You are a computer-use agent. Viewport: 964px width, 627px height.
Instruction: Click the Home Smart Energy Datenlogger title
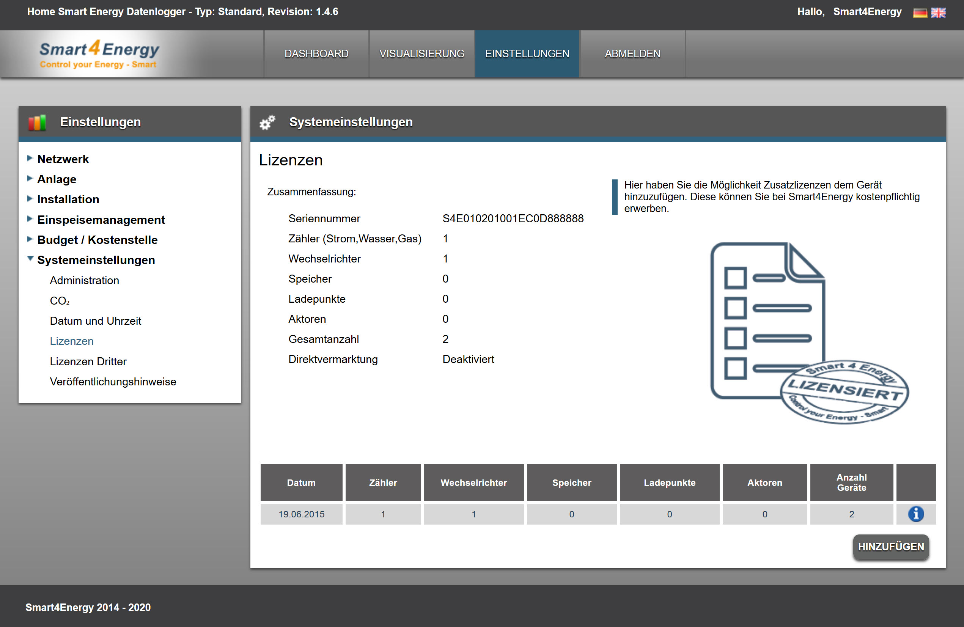(183, 12)
